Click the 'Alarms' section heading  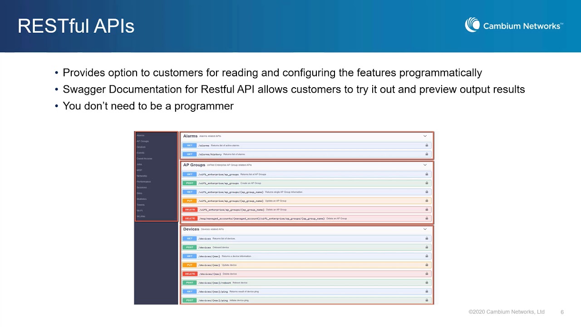click(x=190, y=136)
